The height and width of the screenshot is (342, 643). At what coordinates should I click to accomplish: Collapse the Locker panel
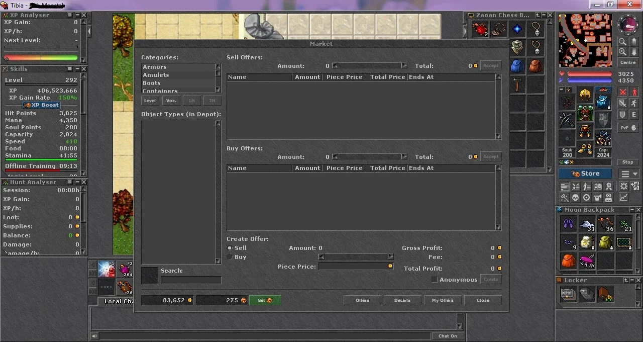pyautogui.click(x=631, y=280)
